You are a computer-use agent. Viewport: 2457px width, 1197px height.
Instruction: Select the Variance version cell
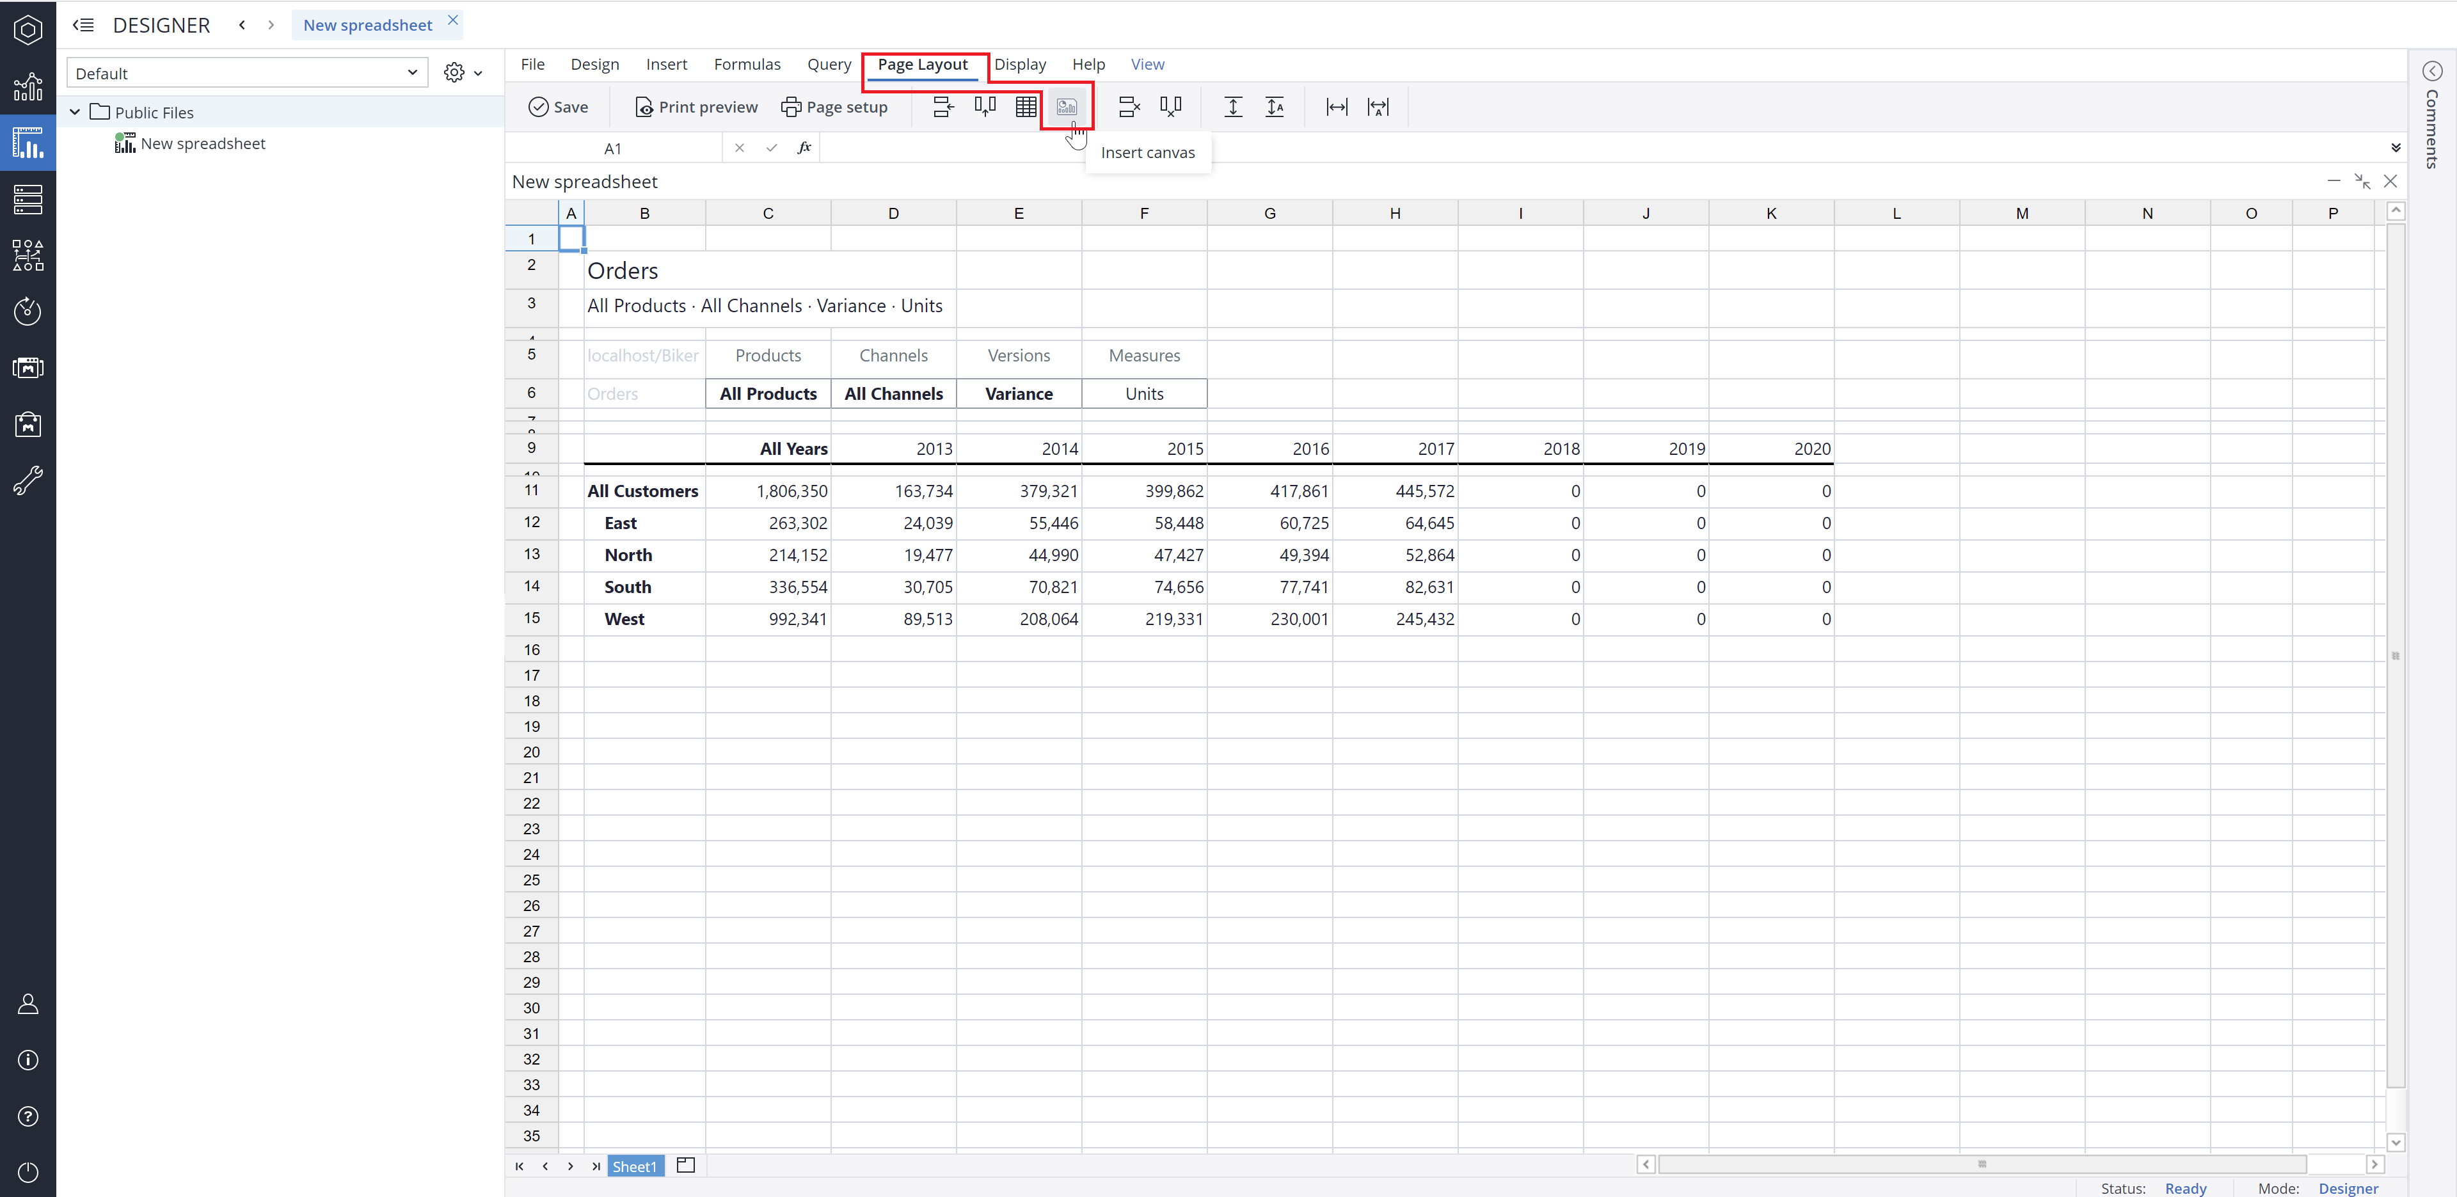(1019, 393)
